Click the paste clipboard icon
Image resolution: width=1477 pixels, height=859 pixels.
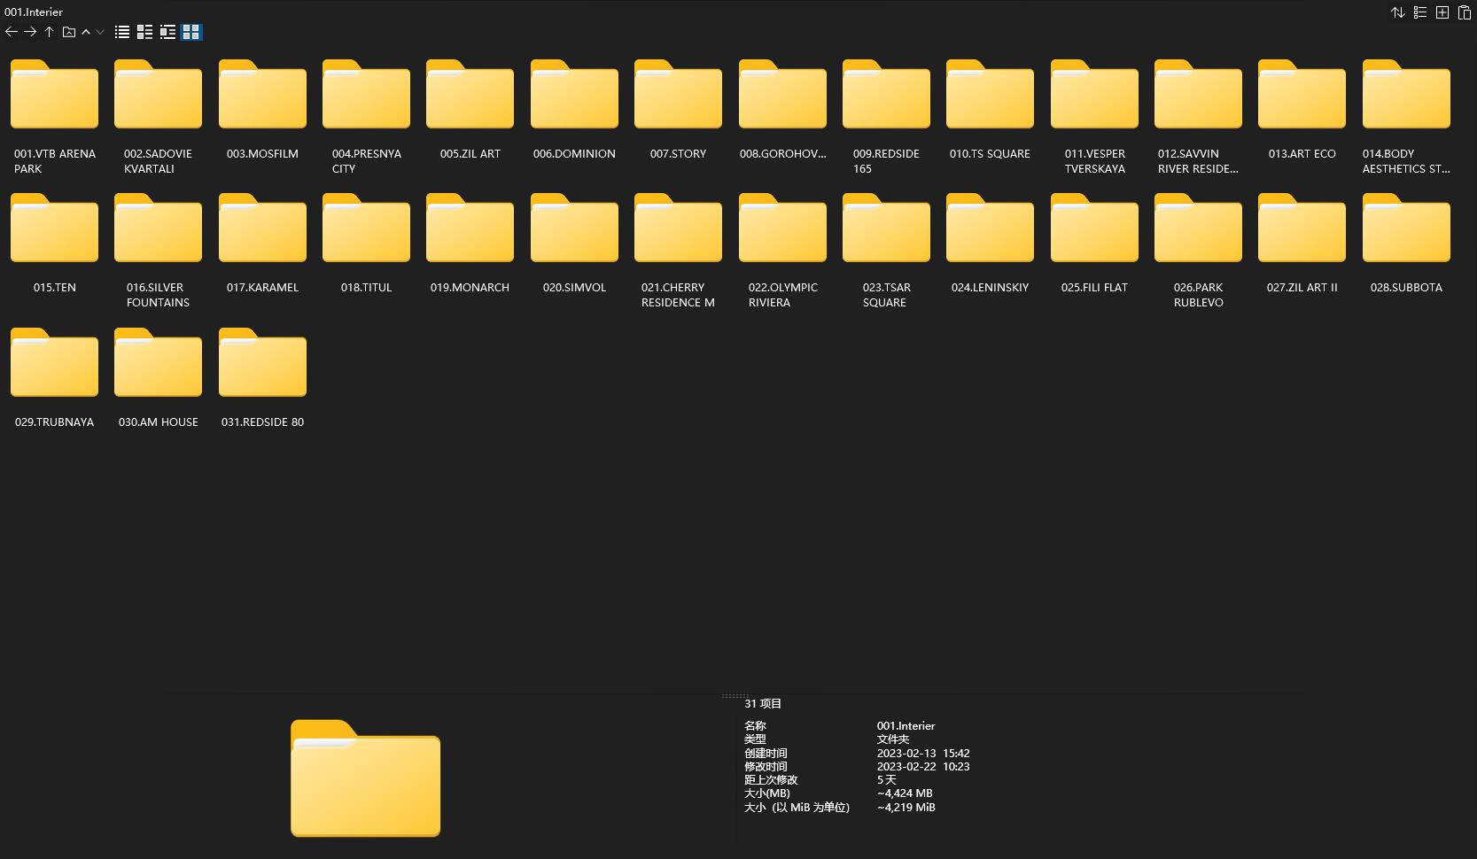pos(1465,12)
